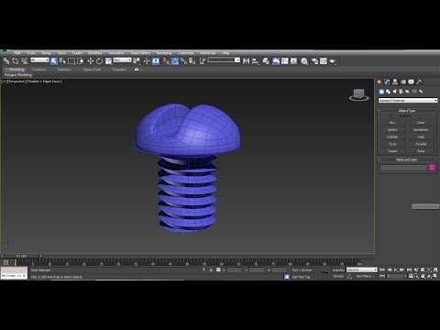Image resolution: width=440 pixels, height=330 pixels.
Task: Open the Create menu
Action: pyautogui.click(x=77, y=53)
